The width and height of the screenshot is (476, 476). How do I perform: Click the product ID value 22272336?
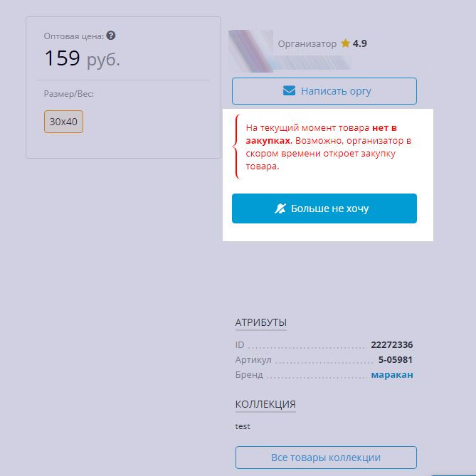[391, 345]
